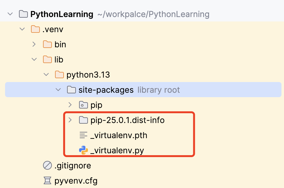Click the .venv folder icon

click(x=35, y=29)
